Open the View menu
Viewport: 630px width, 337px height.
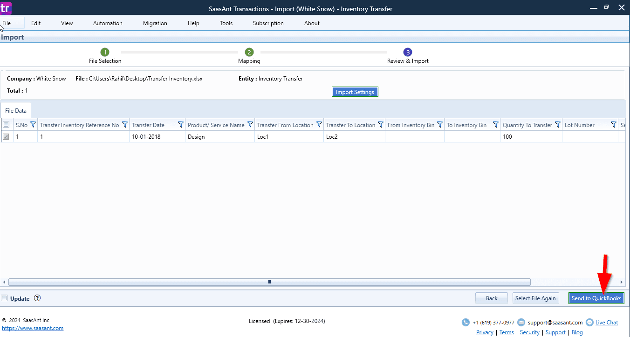[x=67, y=23]
